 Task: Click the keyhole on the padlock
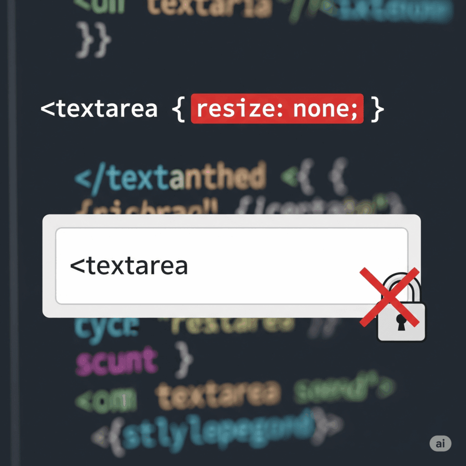(x=401, y=322)
